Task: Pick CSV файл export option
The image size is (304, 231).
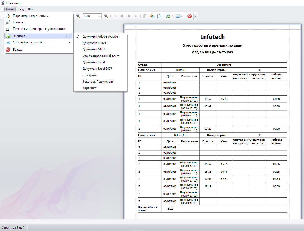Action: (90, 75)
